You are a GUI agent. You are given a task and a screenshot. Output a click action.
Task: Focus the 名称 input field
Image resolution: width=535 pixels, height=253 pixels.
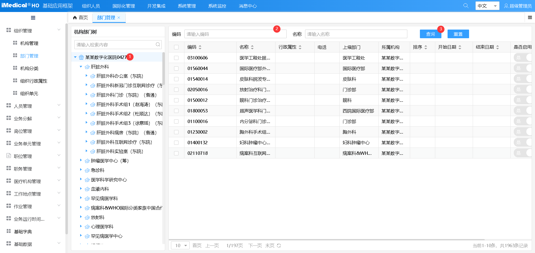356,34
